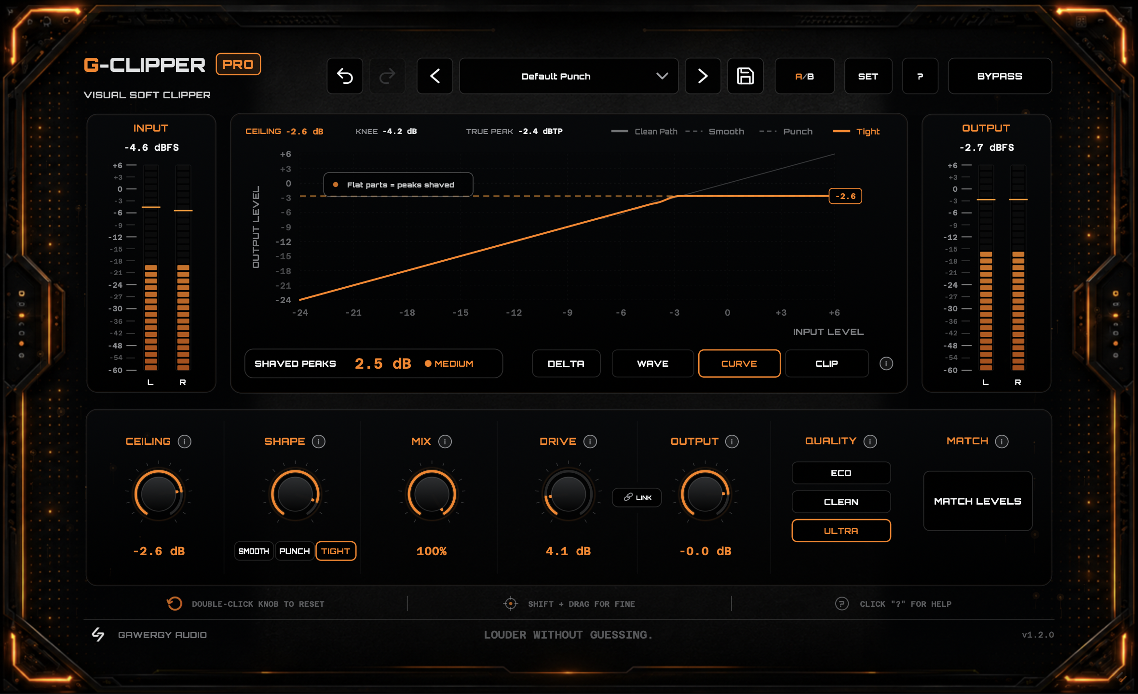The width and height of the screenshot is (1138, 694).
Task: Switch to the DELTA view
Action: [x=567, y=364]
